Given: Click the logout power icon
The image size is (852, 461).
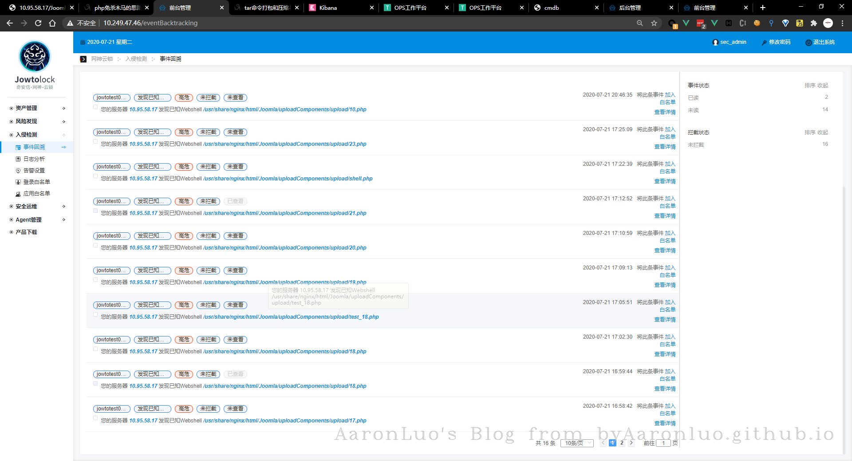Looking at the screenshot, I should [809, 43].
